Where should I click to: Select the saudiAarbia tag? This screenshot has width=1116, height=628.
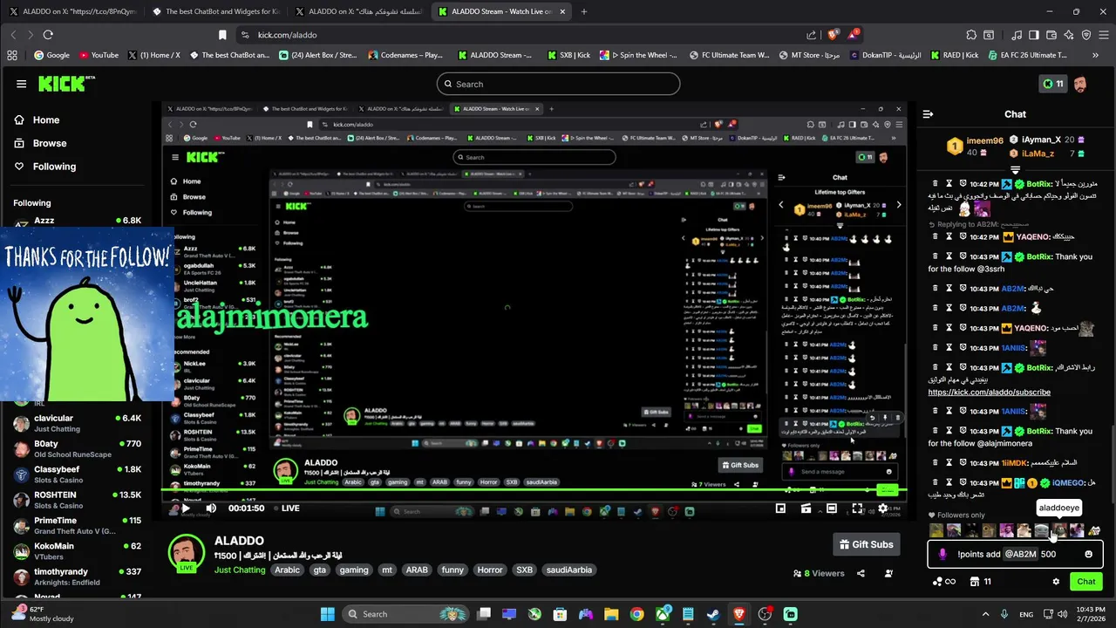coord(568,570)
